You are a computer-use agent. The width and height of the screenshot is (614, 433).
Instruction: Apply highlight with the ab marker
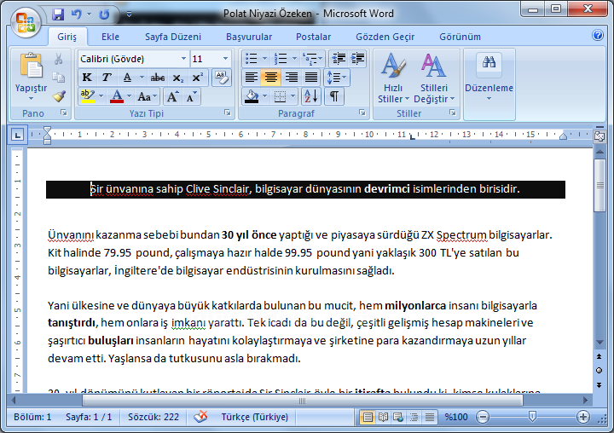(88, 96)
